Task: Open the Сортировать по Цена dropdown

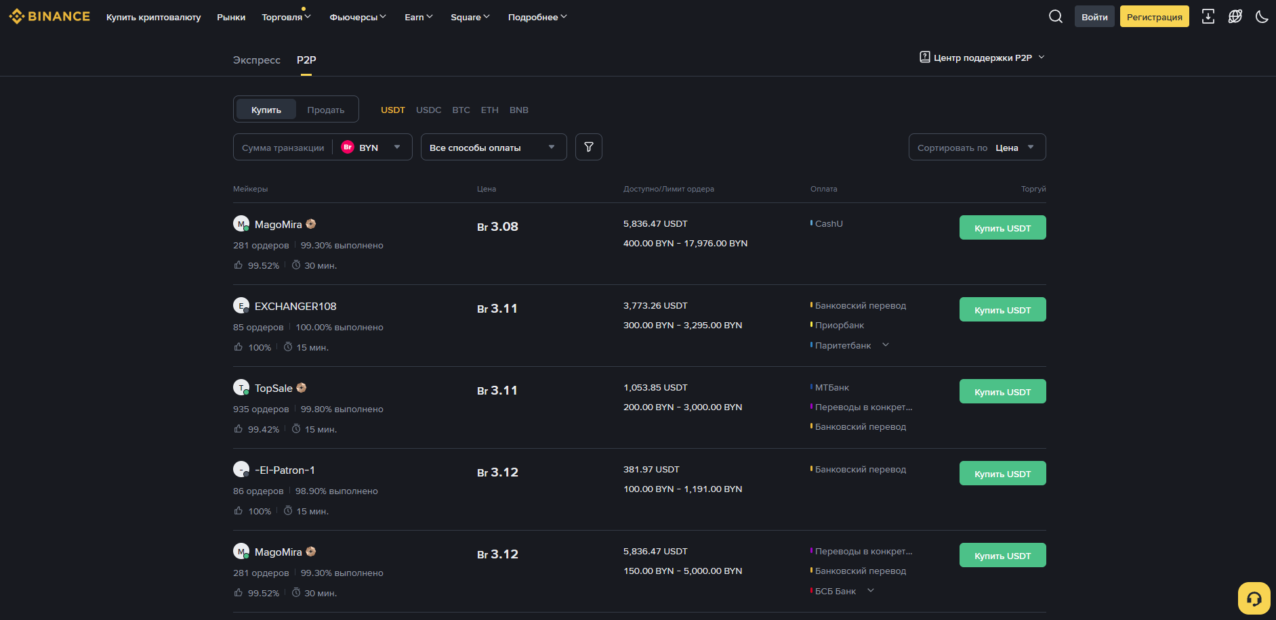Action: coord(976,147)
